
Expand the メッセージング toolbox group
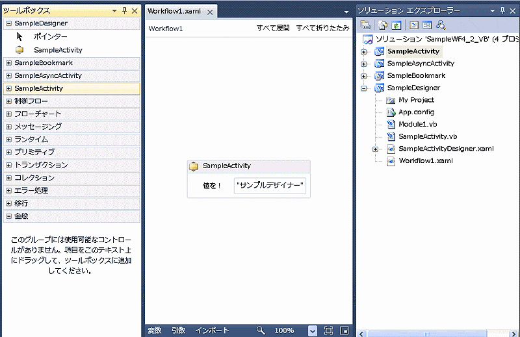point(9,127)
